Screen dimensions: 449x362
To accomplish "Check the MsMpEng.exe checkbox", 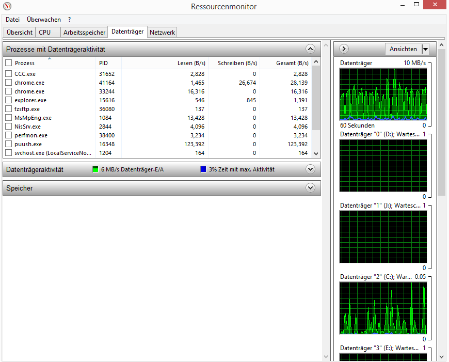I will coord(9,118).
